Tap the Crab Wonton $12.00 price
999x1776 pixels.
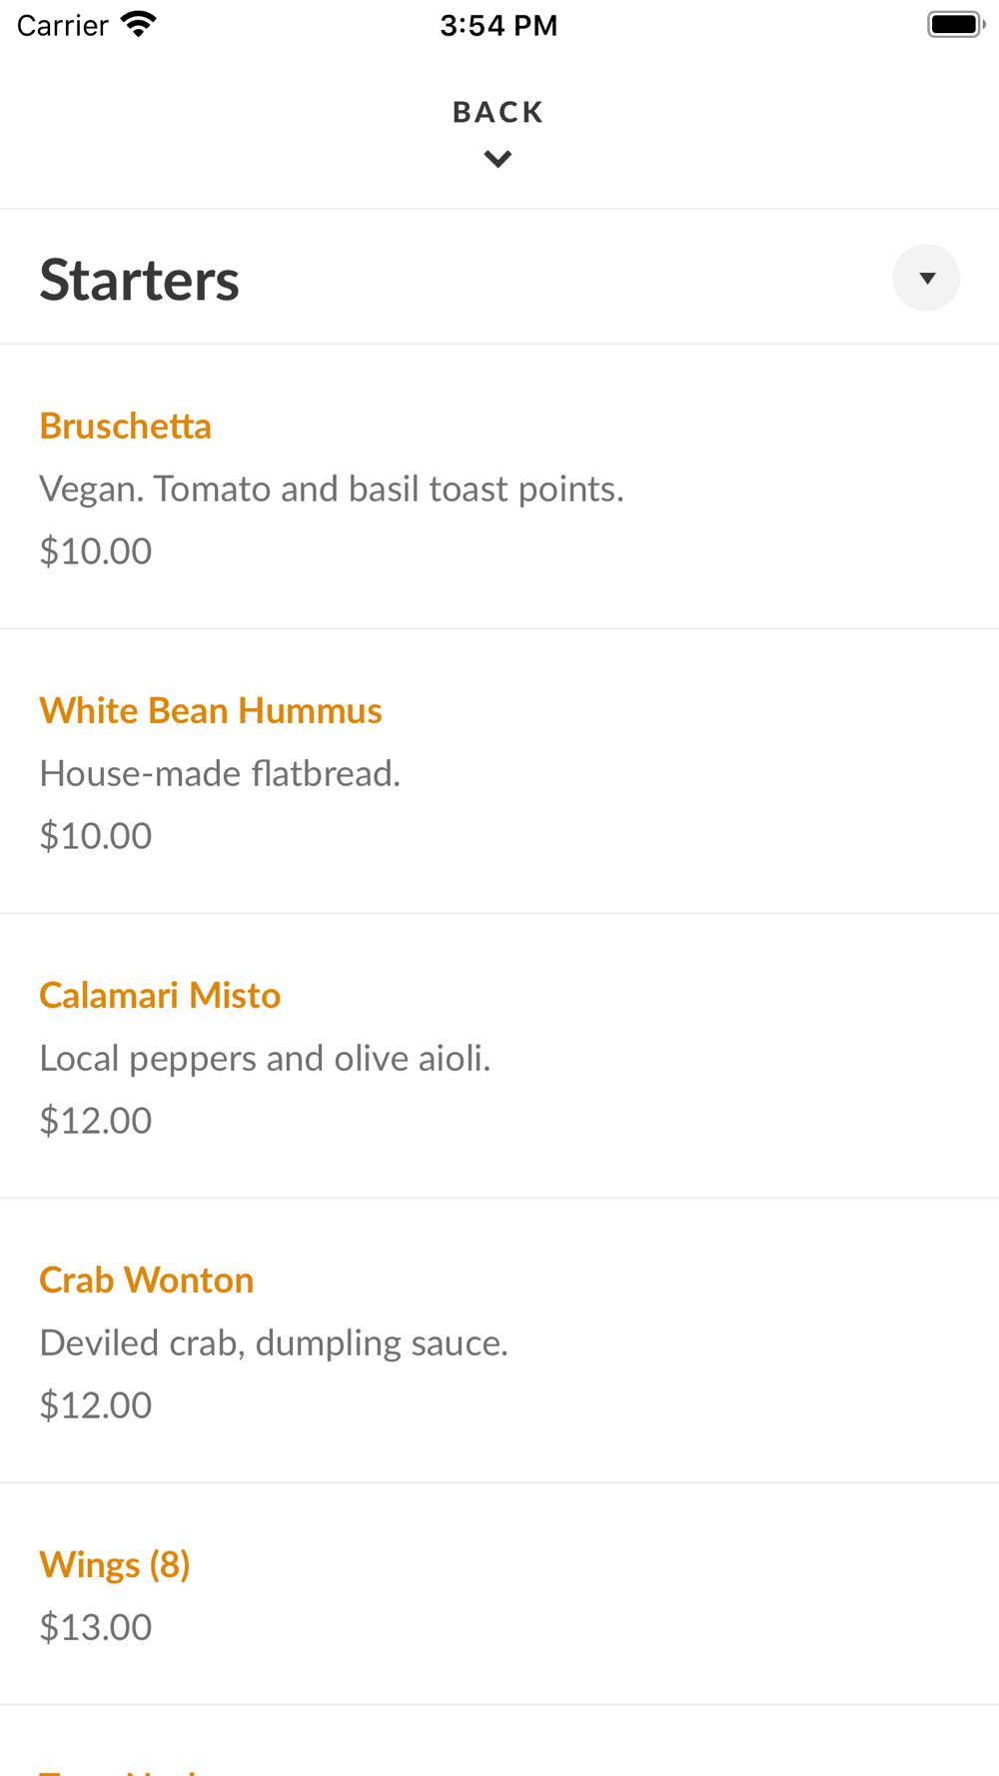[96, 1405]
